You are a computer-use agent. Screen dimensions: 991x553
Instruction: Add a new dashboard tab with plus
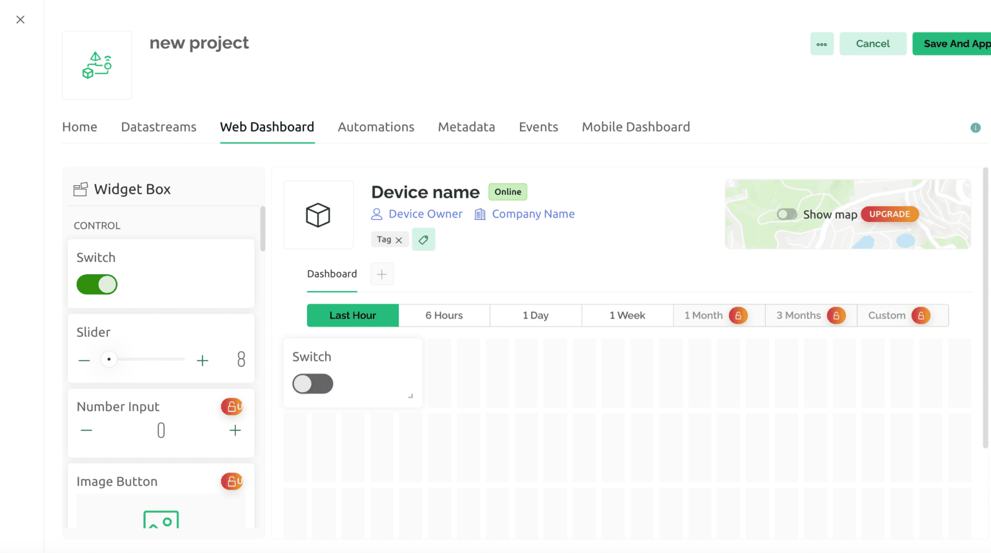(x=382, y=274)
